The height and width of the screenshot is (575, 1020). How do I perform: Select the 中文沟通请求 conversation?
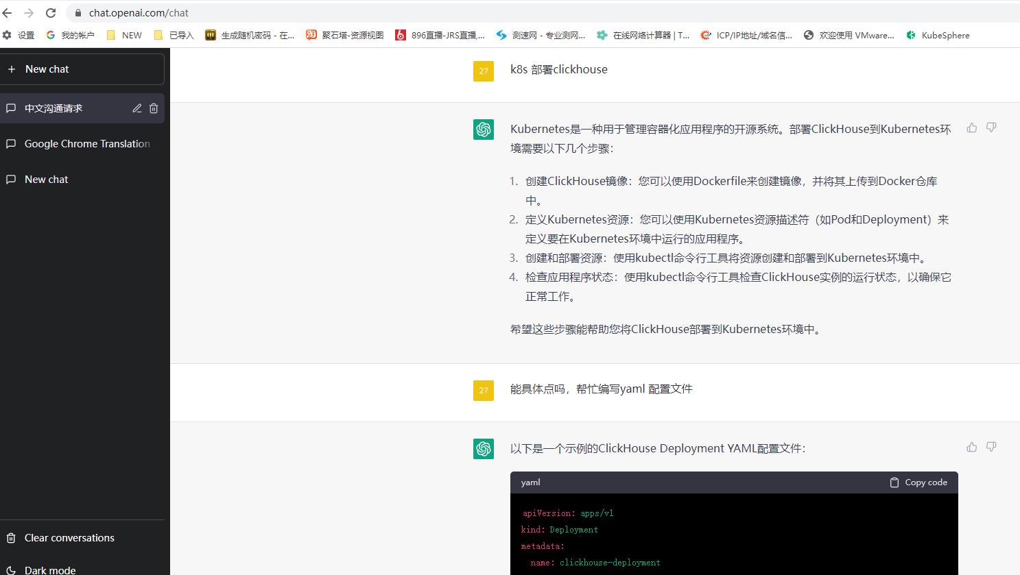[x=54, y=108]
